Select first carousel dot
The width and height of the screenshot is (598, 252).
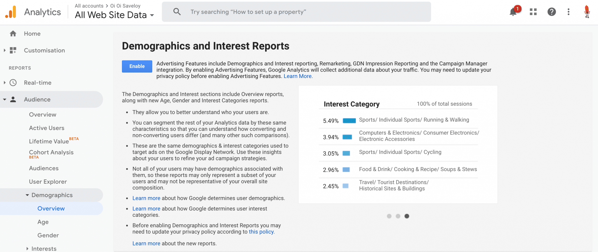click(389, 216)
